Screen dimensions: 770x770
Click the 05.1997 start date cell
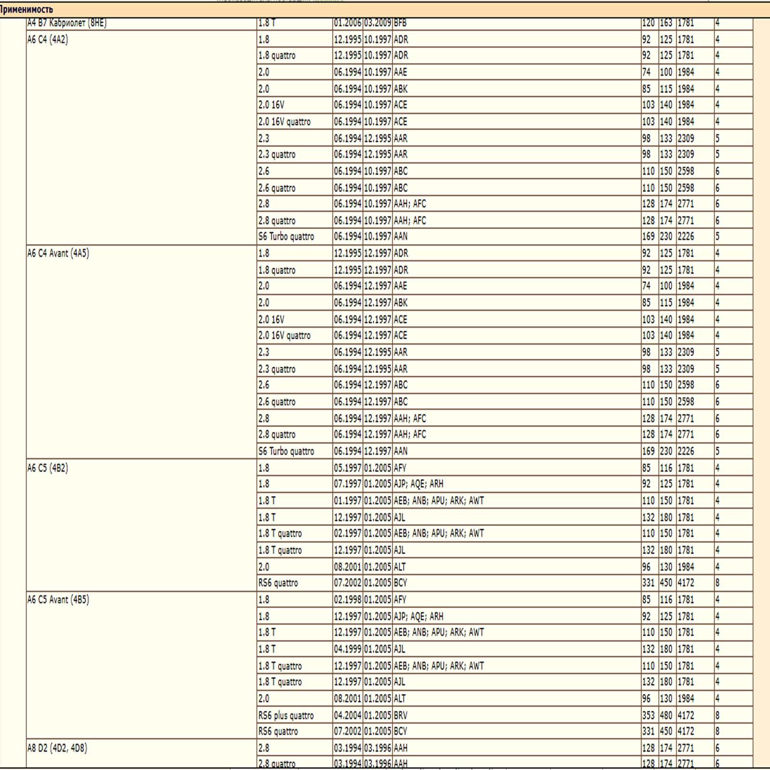point(347,468)
